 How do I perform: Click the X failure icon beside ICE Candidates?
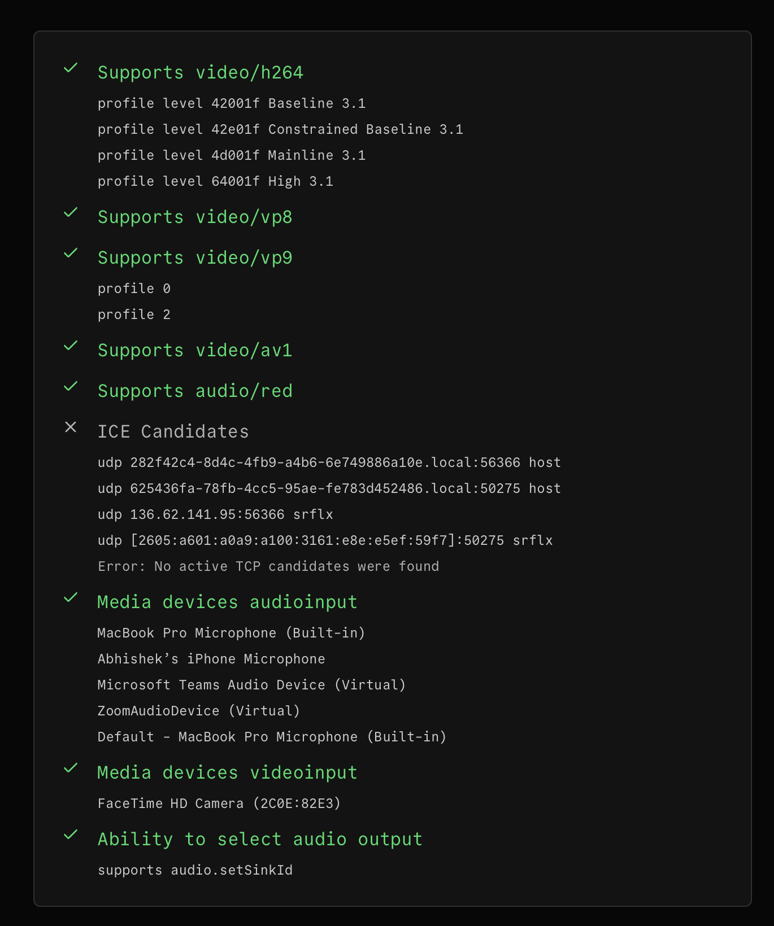coord(71,427)
